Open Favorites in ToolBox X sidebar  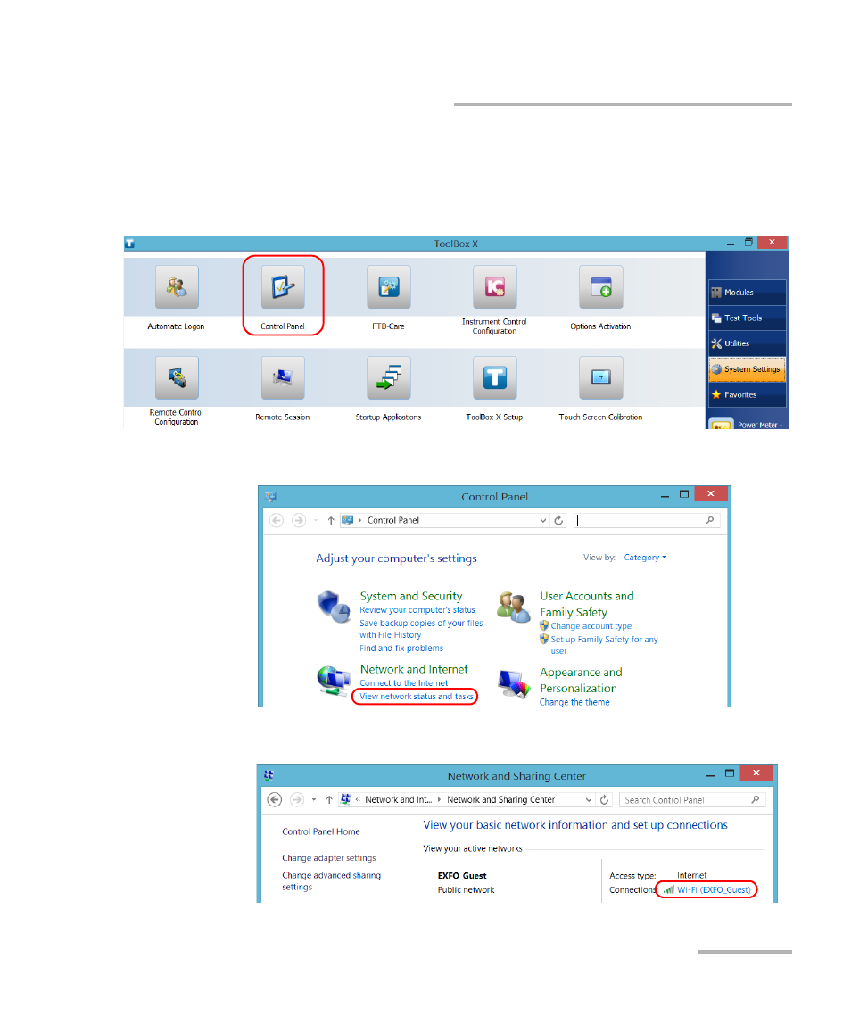click(747, 394)
